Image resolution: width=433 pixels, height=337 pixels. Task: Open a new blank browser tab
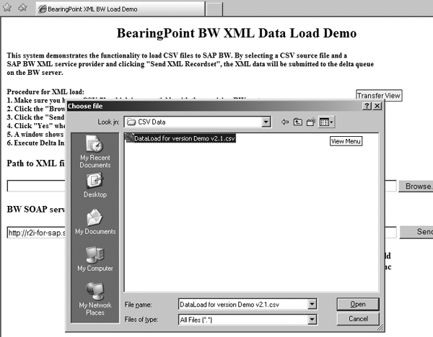tap(214, 9)
